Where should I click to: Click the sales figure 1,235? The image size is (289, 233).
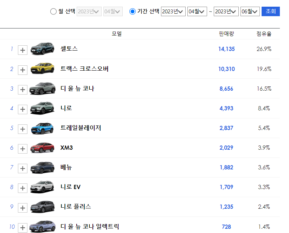226,207
